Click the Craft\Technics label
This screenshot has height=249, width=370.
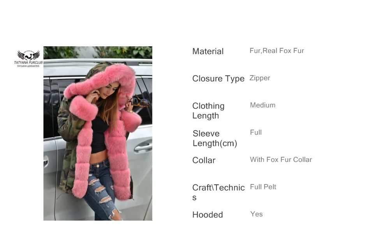pyautogui.click(x=218, y=192)
